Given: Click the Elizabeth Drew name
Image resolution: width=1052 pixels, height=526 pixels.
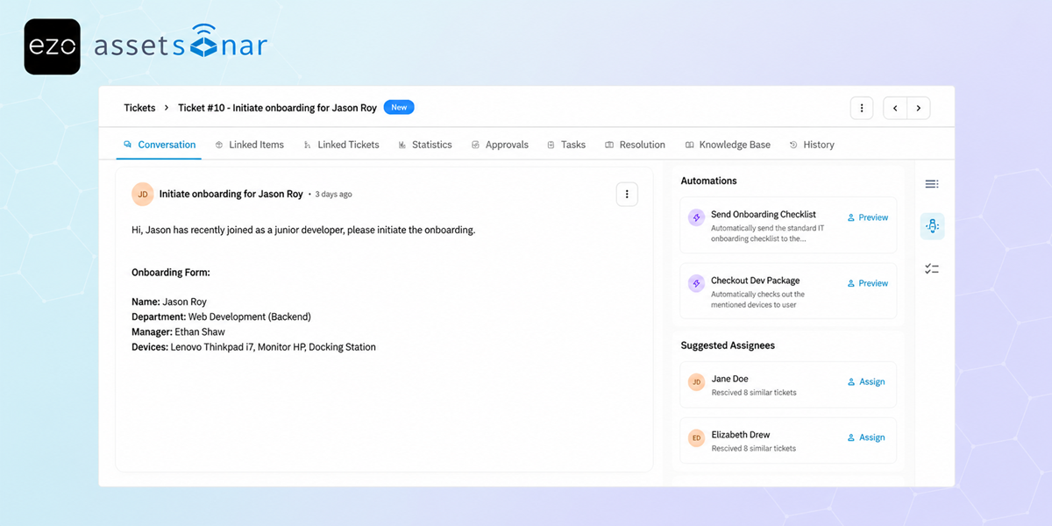Looking at the screenshot, I should (741, 434).
